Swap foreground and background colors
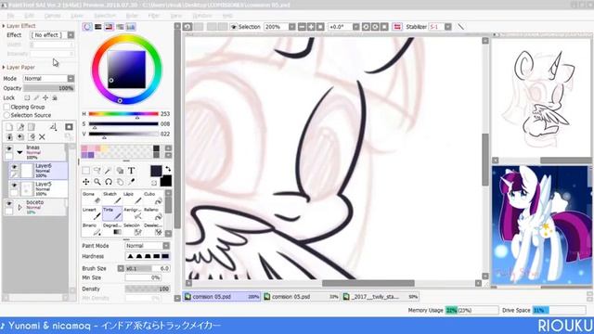Viewport: 594px width, 334px height. 168,169
